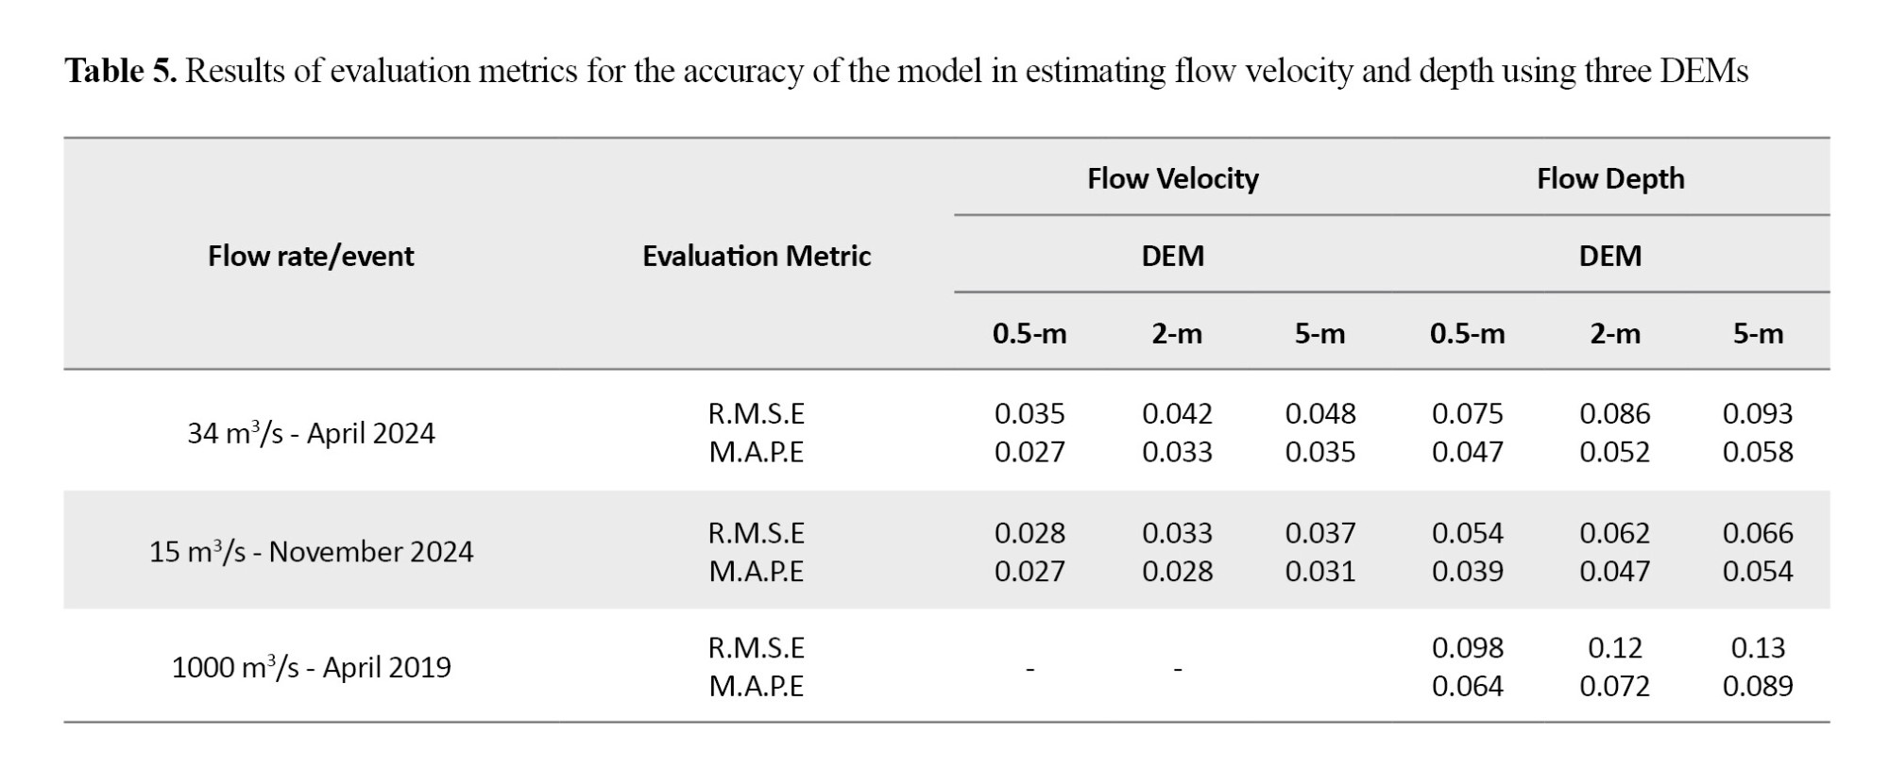Select the 15 m³/s - November 2024 row label
This screenshot has width=1889, height=767.
[x=311, y=551]
